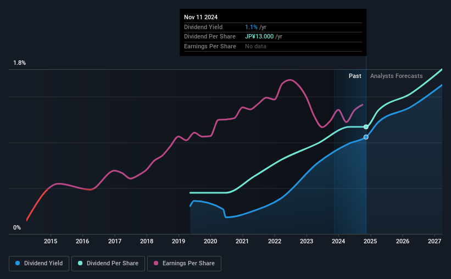Toggle the Earnings Per Share legend button
This screenshot has height=279, width=451.
click(x=184, y=264)
